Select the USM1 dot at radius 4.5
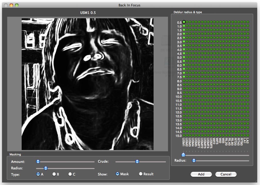This screenshot has width=260, height=185. click(184, 53)
